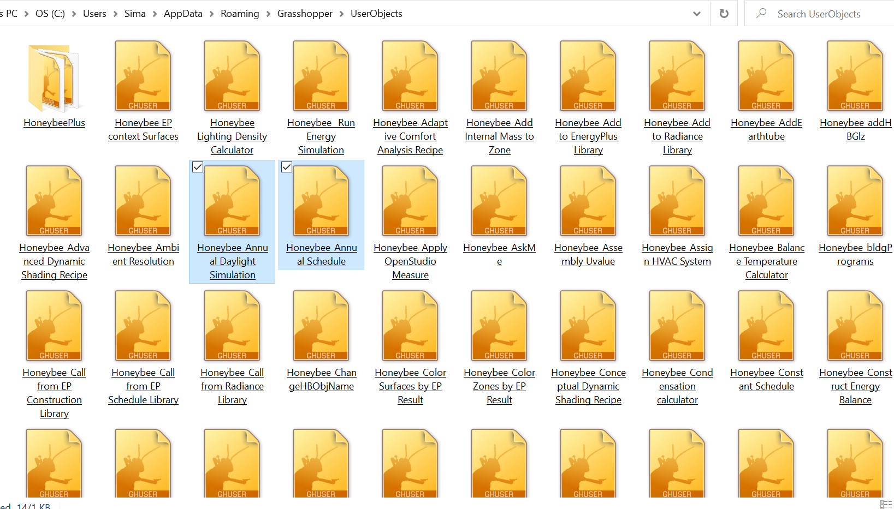The height and width of the screenshot is (509, 894).
Task: Expand the Grasshopper breadcrumb chevron
Action: (x=341, y=14)
